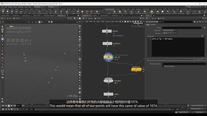This screenshot has width=207, height=116.
Task: Click the parameter help icon
Action: [x=206, y=22]
